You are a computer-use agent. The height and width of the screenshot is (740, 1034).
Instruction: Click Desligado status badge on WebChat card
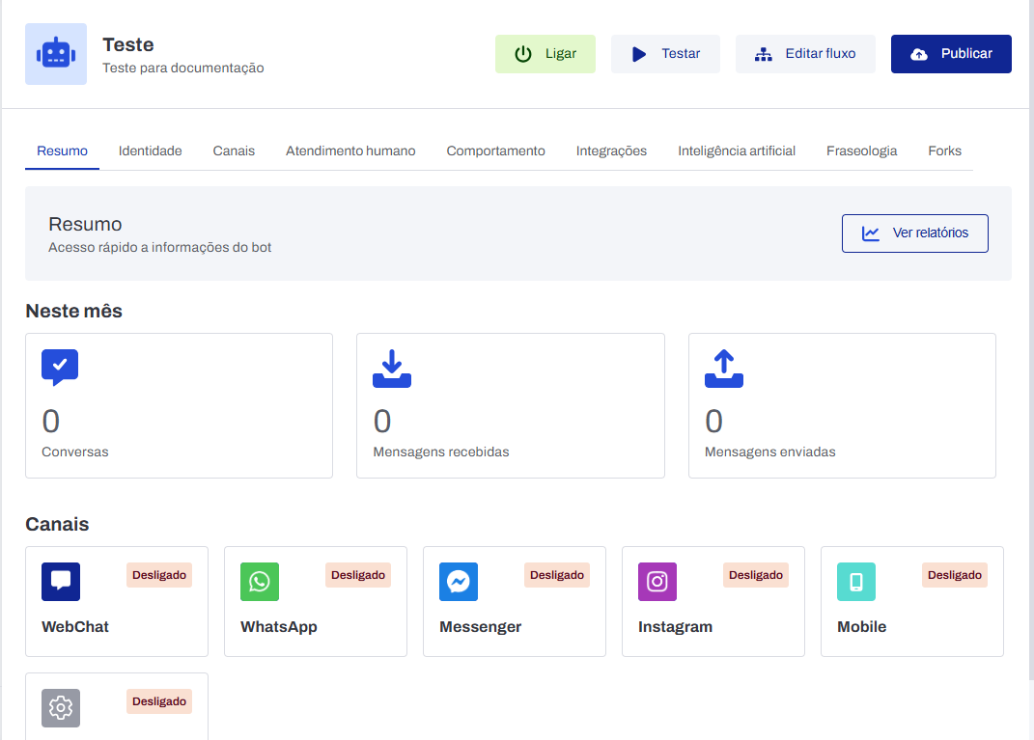pos(159,575)
